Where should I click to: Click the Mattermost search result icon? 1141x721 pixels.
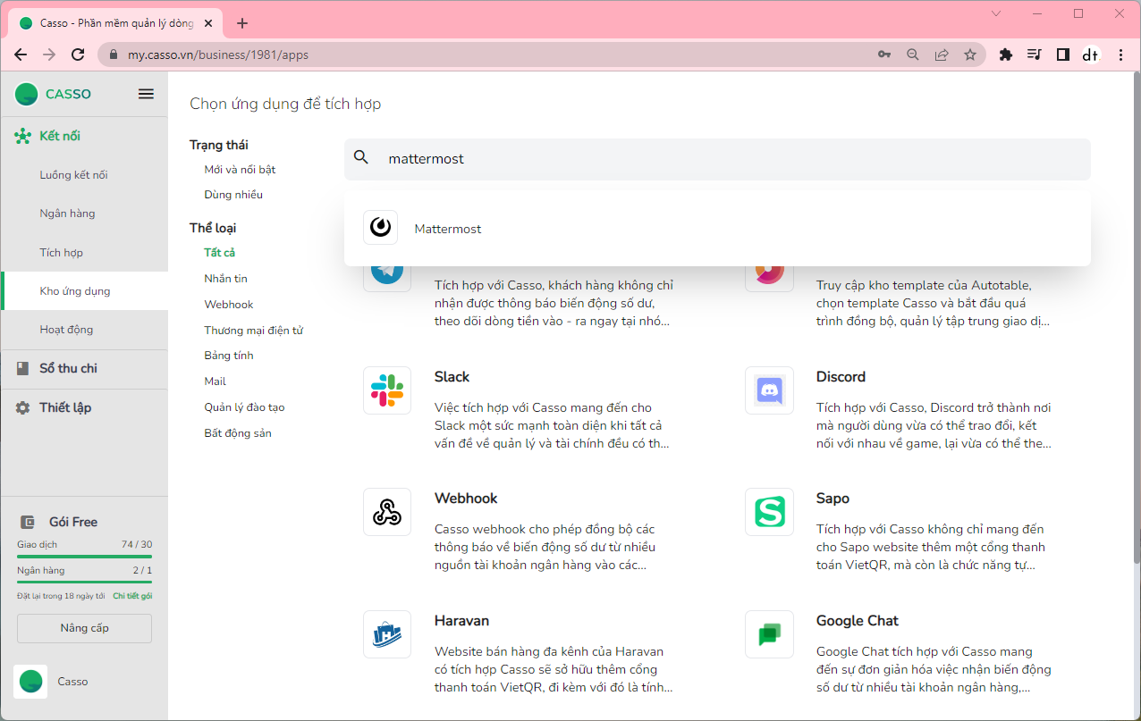(380, 228)
